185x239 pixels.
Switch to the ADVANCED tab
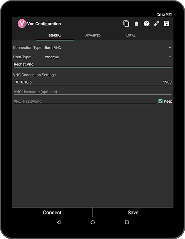[x=93, y=36]
